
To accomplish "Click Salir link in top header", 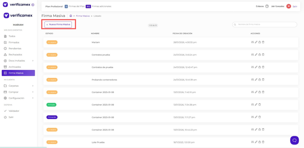I will point(295,6).
